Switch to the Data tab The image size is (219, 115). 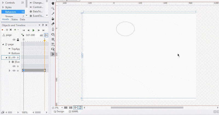pos(22,19)
